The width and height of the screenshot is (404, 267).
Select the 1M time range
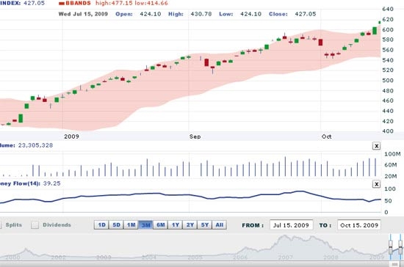[131, 225]
